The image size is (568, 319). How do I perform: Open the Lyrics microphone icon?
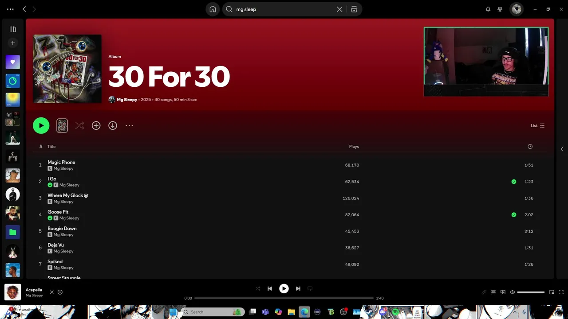click(484, 292)
